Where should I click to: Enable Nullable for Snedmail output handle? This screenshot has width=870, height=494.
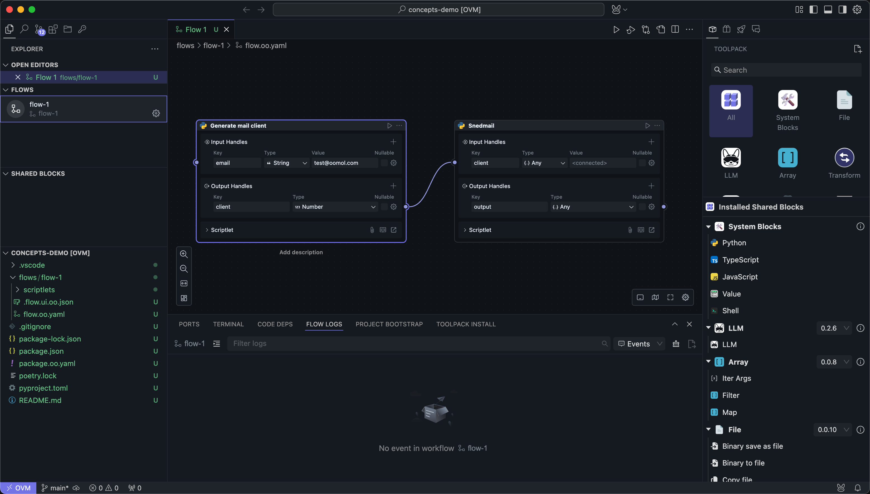642,207
